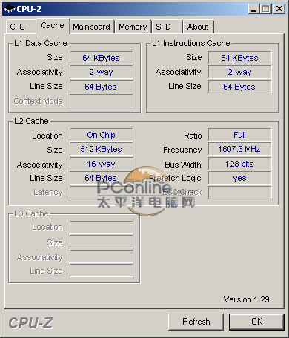Click the L1 Data Cache line size value
Viewport: 289px width, 338px height.
[102, 87]
